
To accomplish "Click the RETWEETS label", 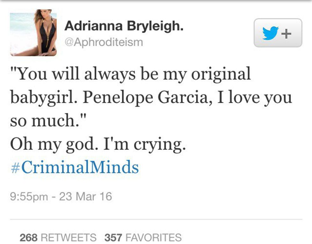I will click(68, 237).
